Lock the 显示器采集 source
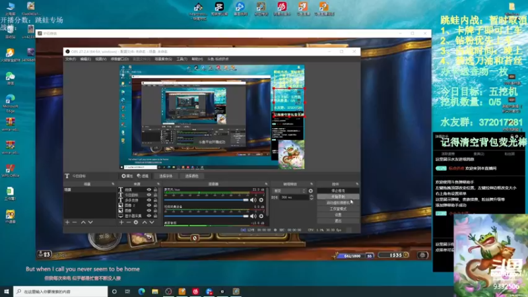528x297 pixels. pyautogui.click(x=155, y=216)
